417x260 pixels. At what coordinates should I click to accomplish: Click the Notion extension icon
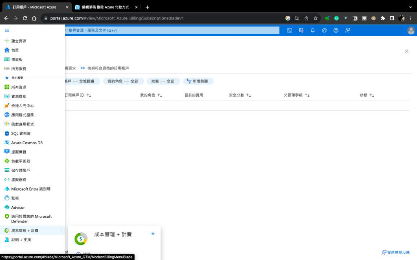[355, 18]
